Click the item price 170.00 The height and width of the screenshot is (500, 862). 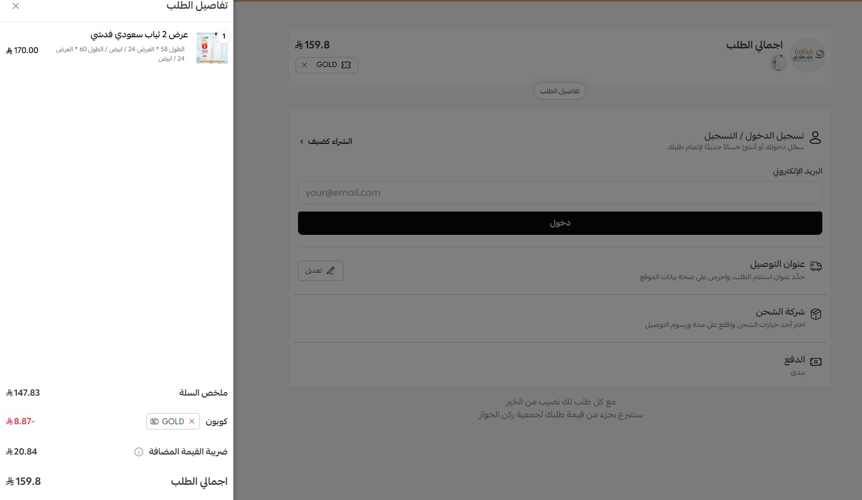point(22,51)
